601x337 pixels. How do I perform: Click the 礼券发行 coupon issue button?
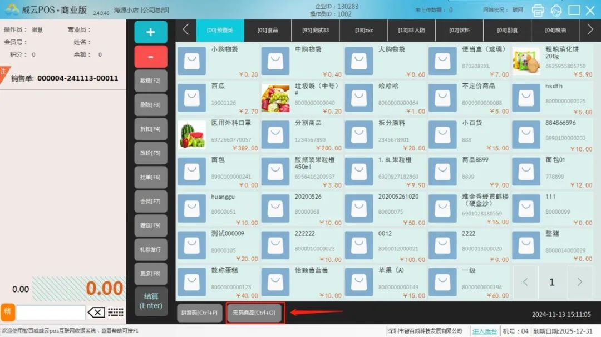[151, 249]
